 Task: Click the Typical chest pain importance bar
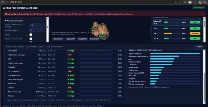[x=175, y=53]
